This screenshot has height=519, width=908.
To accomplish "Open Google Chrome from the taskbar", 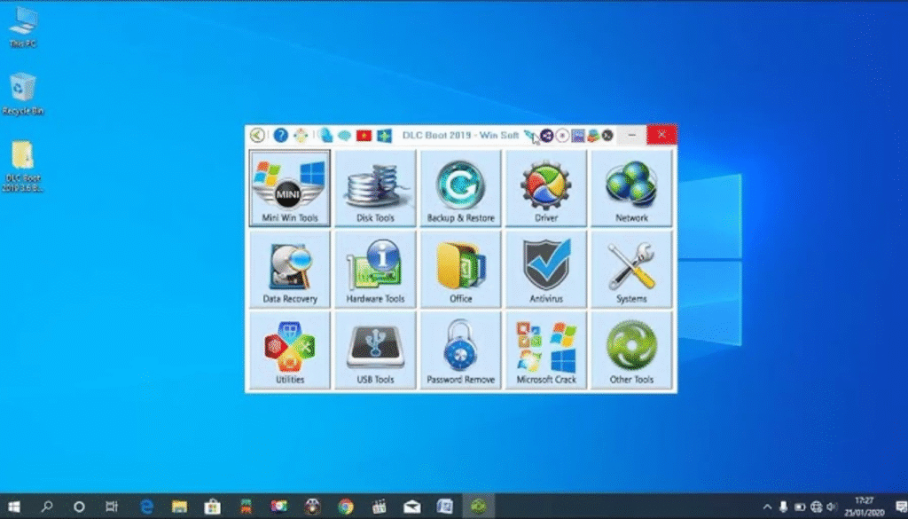I will (x=346, y=507).
